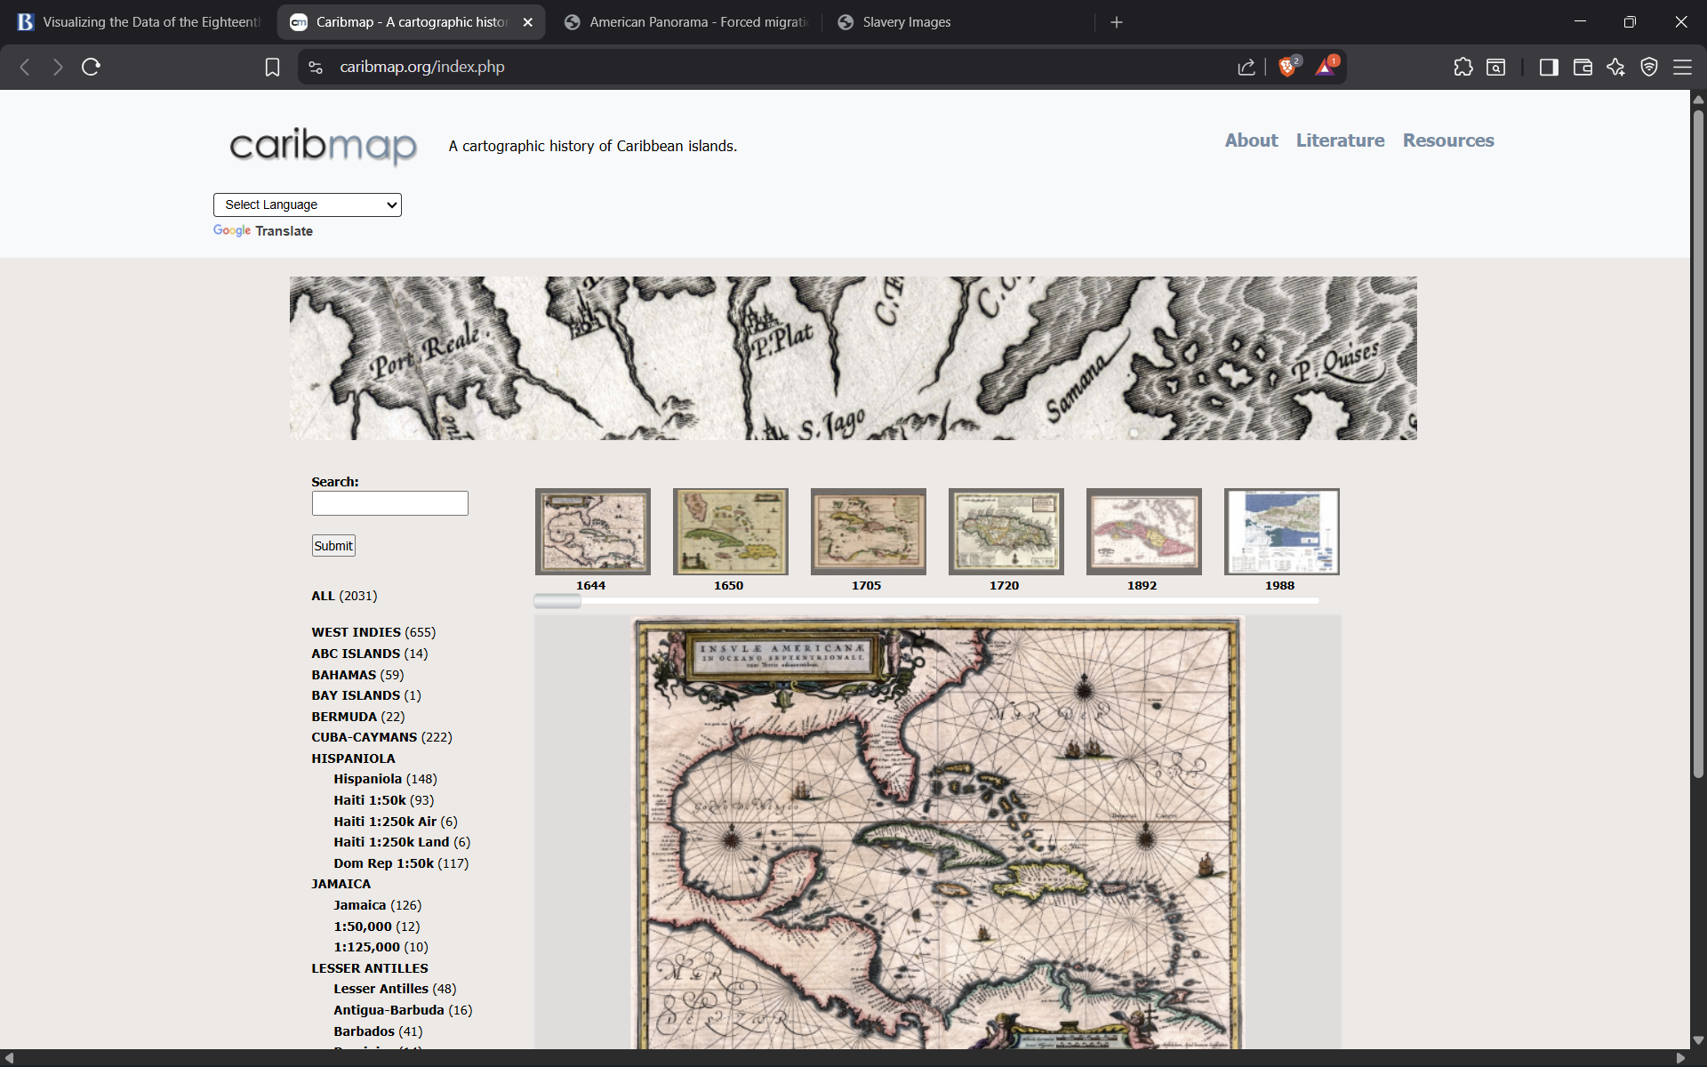Open a new browser tab

1117,21
